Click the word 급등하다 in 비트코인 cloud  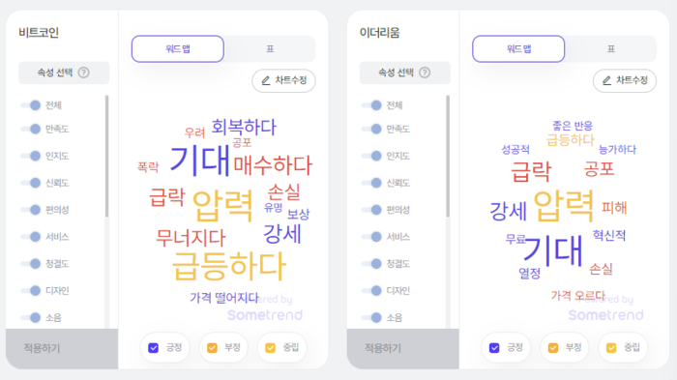pyautogui.click(x=229, y=266)
